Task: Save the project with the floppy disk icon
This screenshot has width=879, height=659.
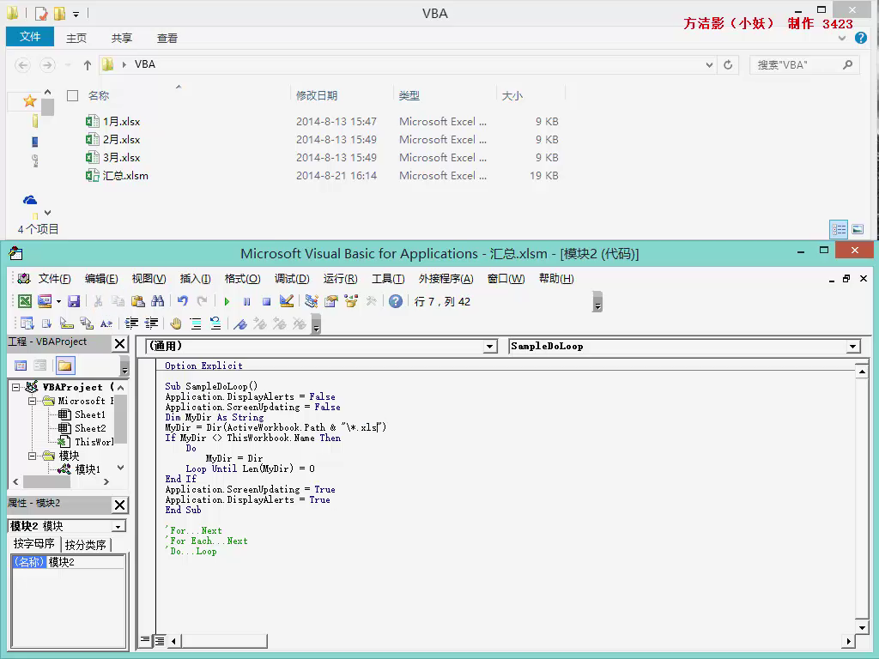Action: [x=74, y=301]
